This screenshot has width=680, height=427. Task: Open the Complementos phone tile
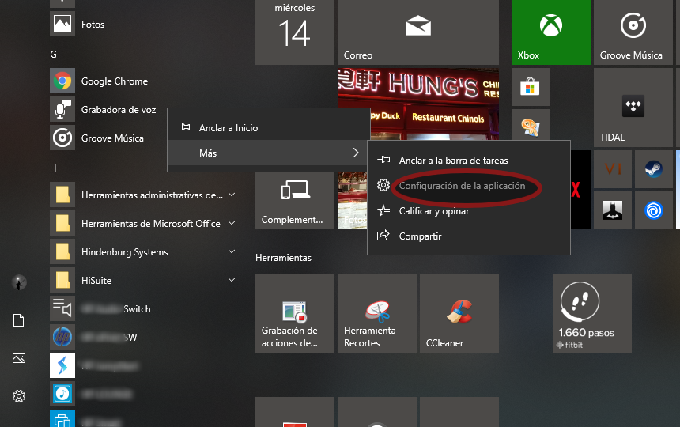[294, 201]
